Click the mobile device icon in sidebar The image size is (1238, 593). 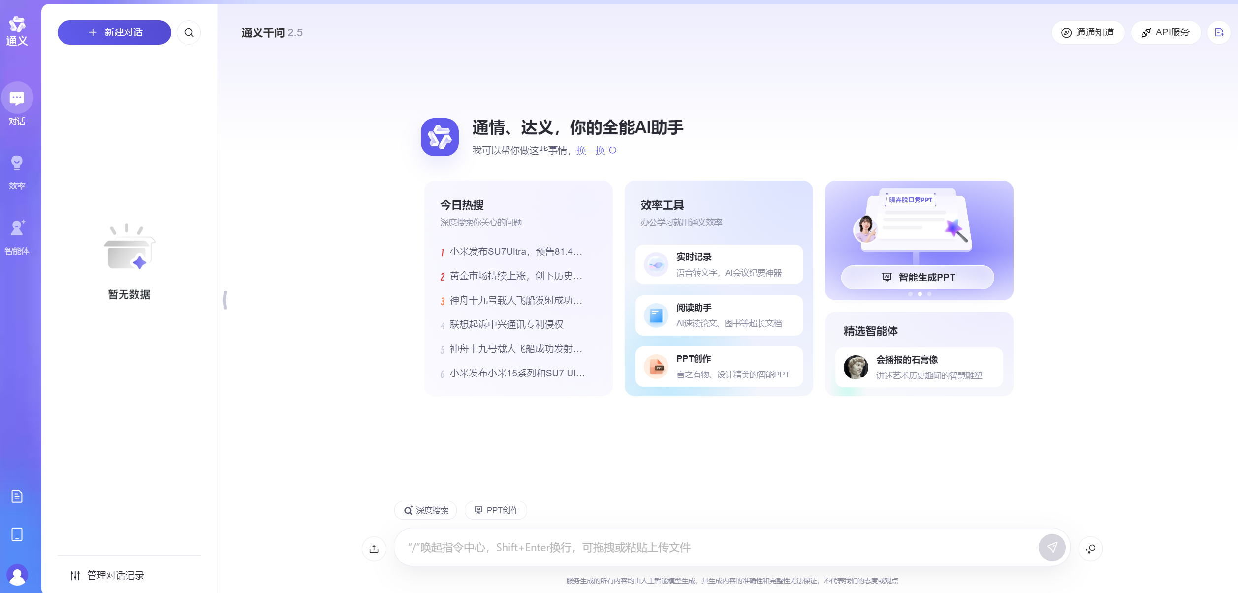(17, 534)
